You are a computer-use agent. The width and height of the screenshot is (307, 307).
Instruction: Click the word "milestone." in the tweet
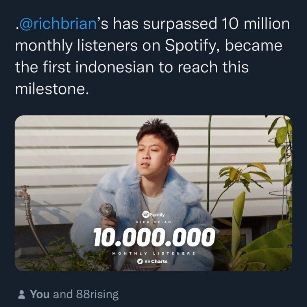point(50,88)
